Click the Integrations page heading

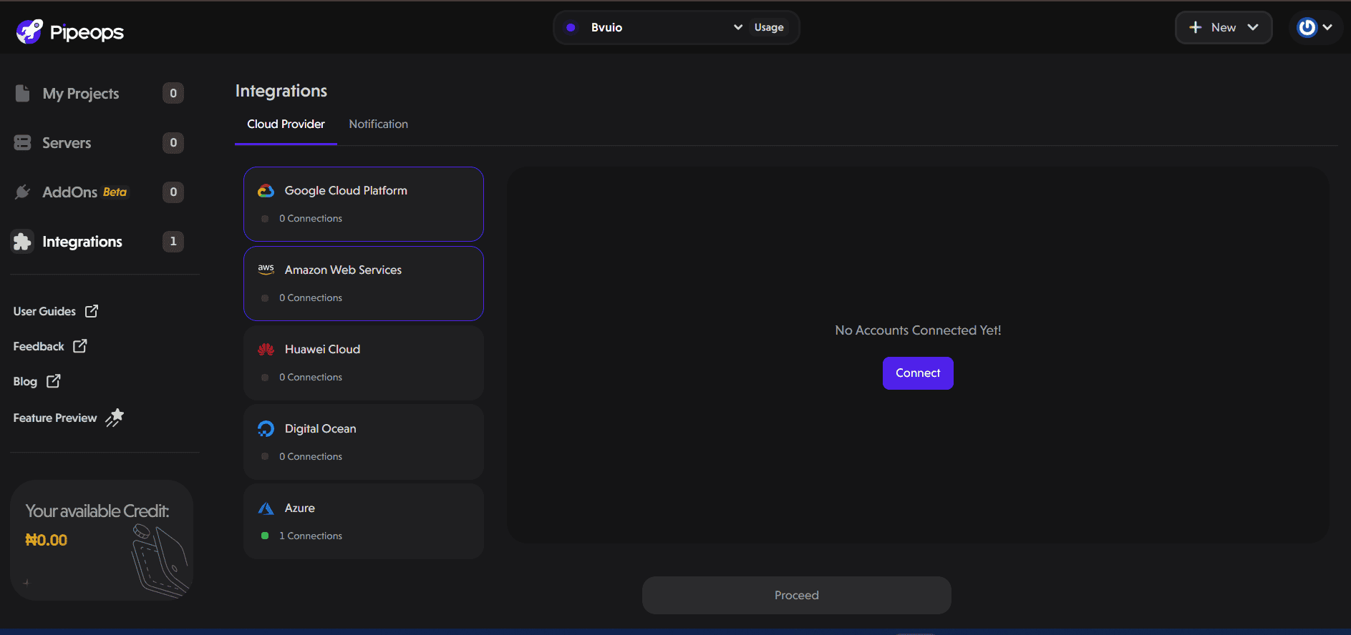click(281, 91)
